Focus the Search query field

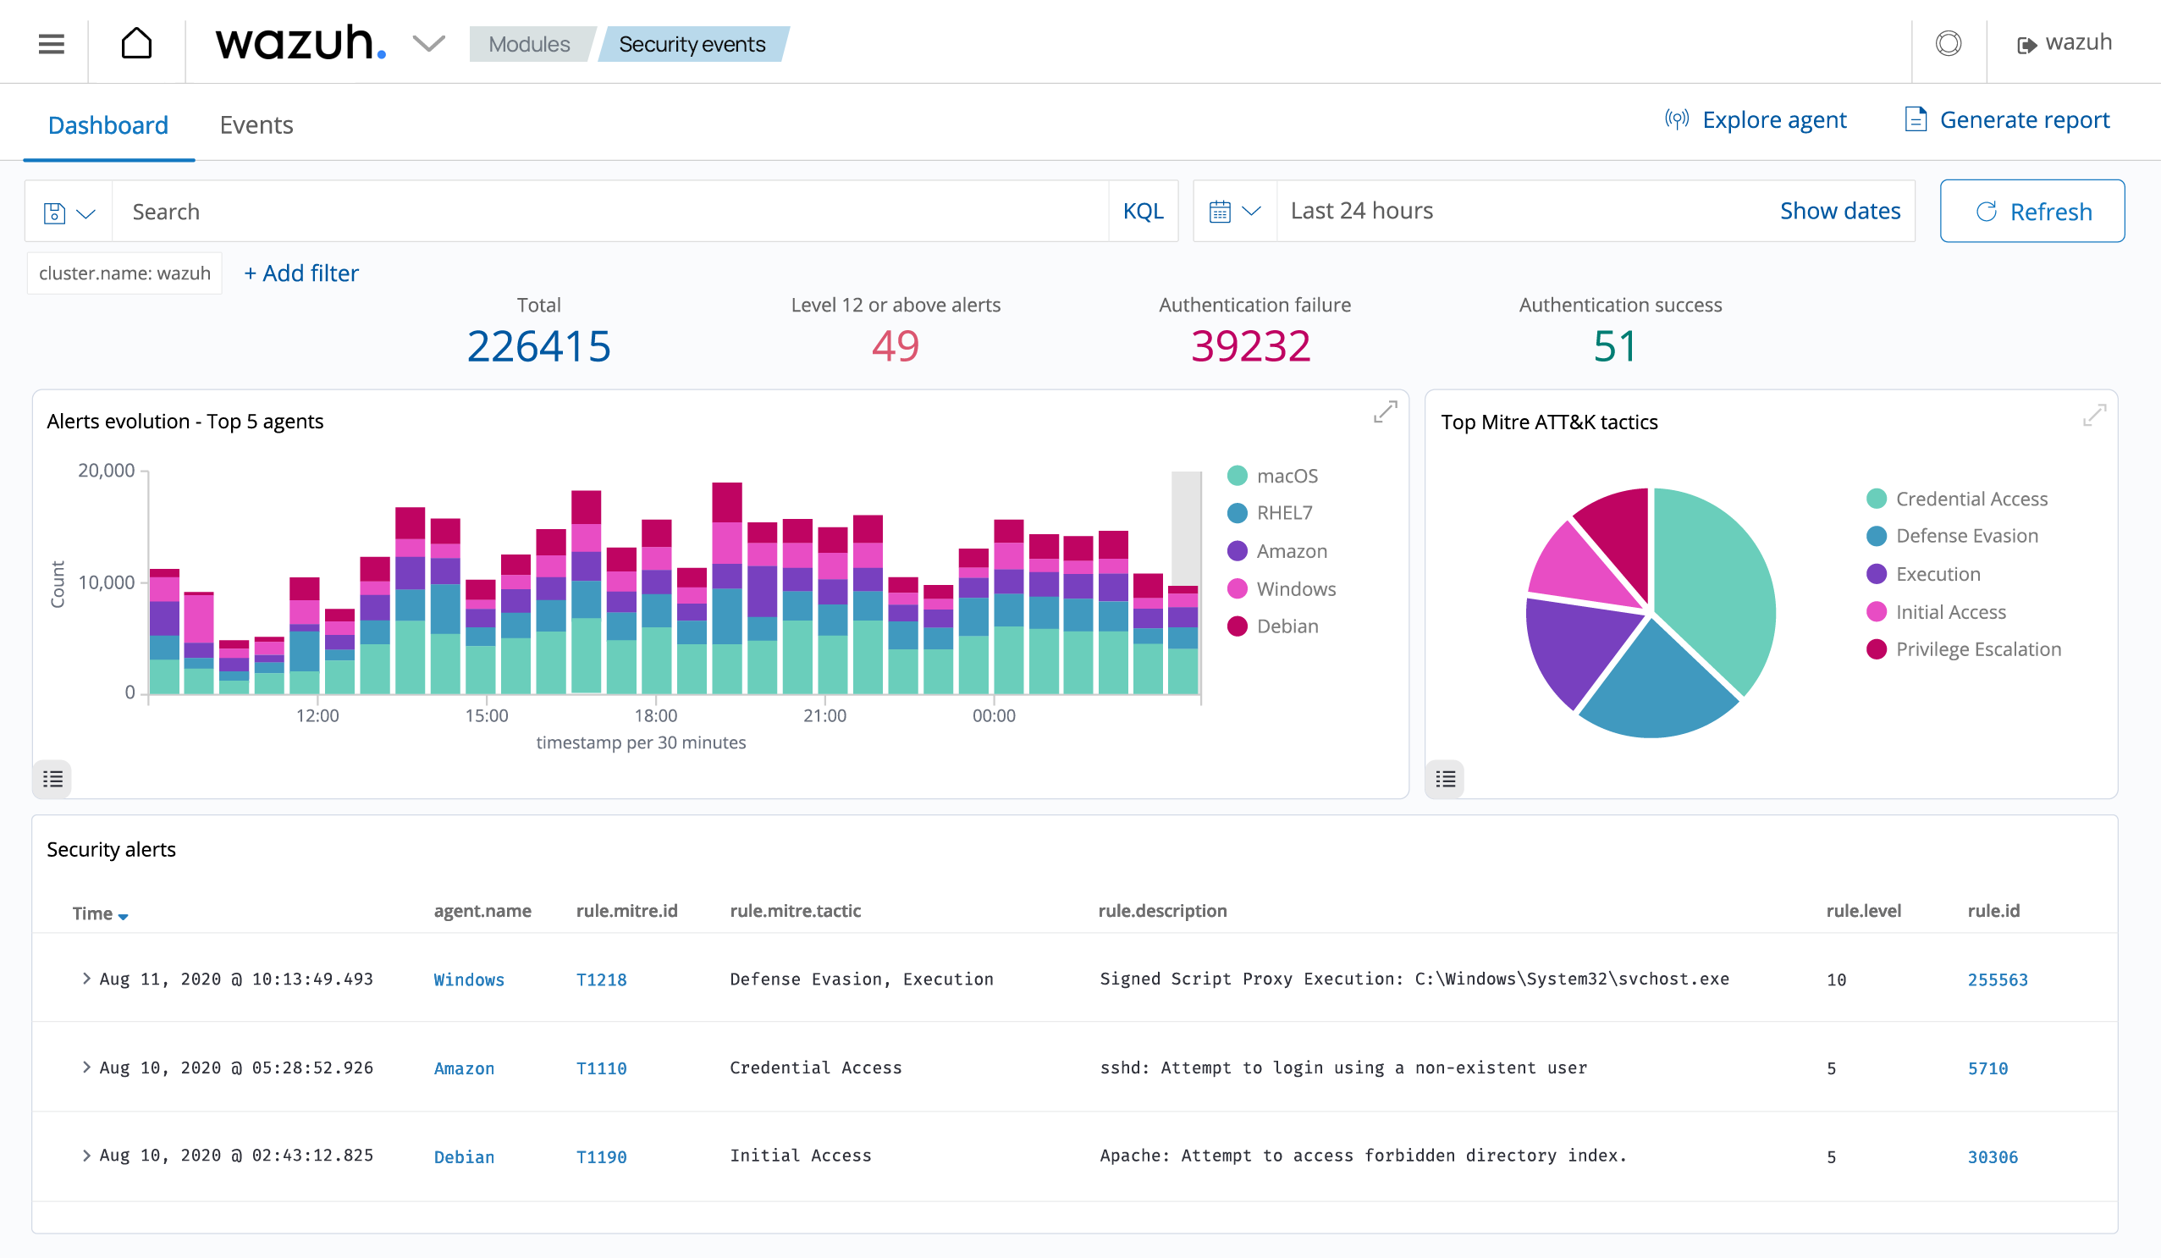click(x=610, y=212)
